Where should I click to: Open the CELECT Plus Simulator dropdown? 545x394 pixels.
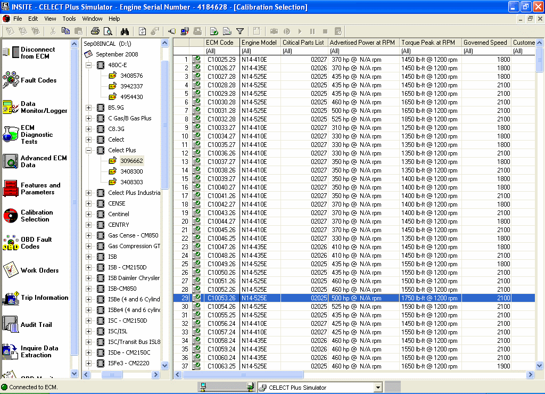(x=378, y=388)
